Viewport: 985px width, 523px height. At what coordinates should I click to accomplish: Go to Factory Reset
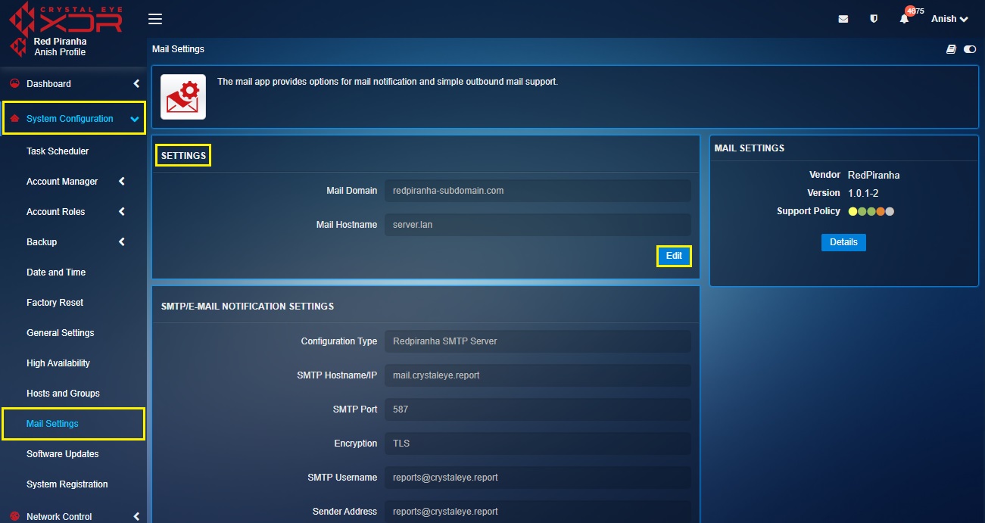[55, 303]
